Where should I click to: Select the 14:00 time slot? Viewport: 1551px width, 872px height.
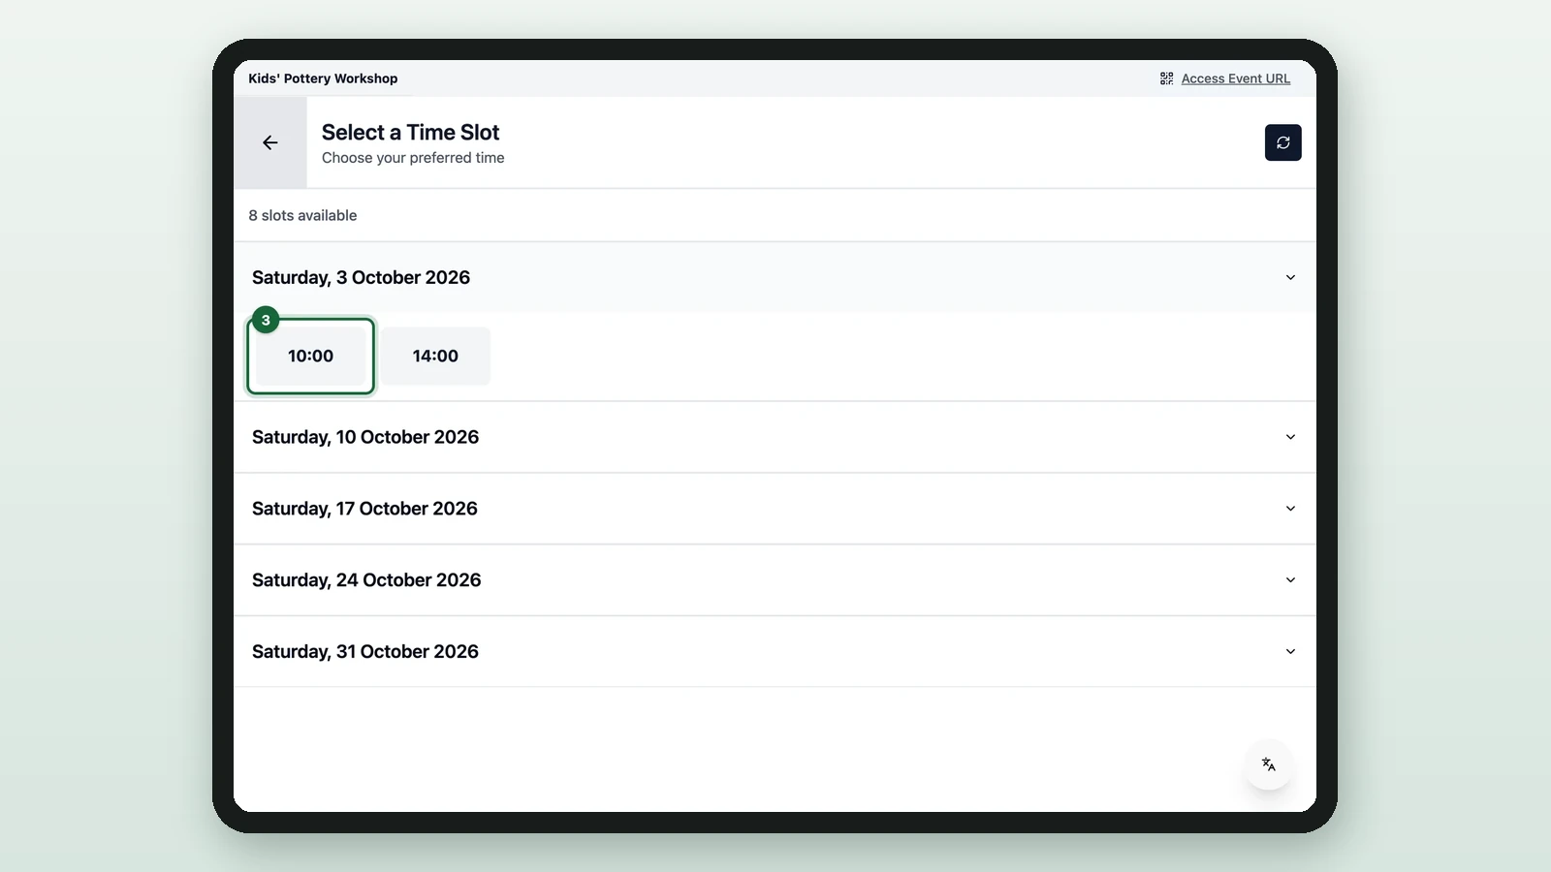[435, 356]
